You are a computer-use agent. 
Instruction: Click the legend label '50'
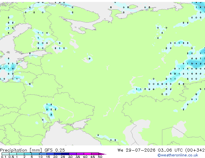pyautogui.click(x=100, y=157)
